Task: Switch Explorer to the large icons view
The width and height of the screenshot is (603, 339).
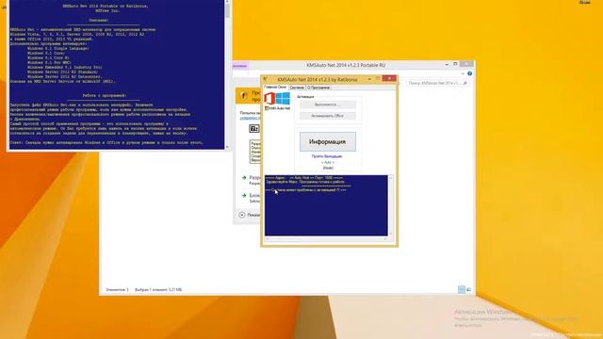Action: click(x=469, y=289)
